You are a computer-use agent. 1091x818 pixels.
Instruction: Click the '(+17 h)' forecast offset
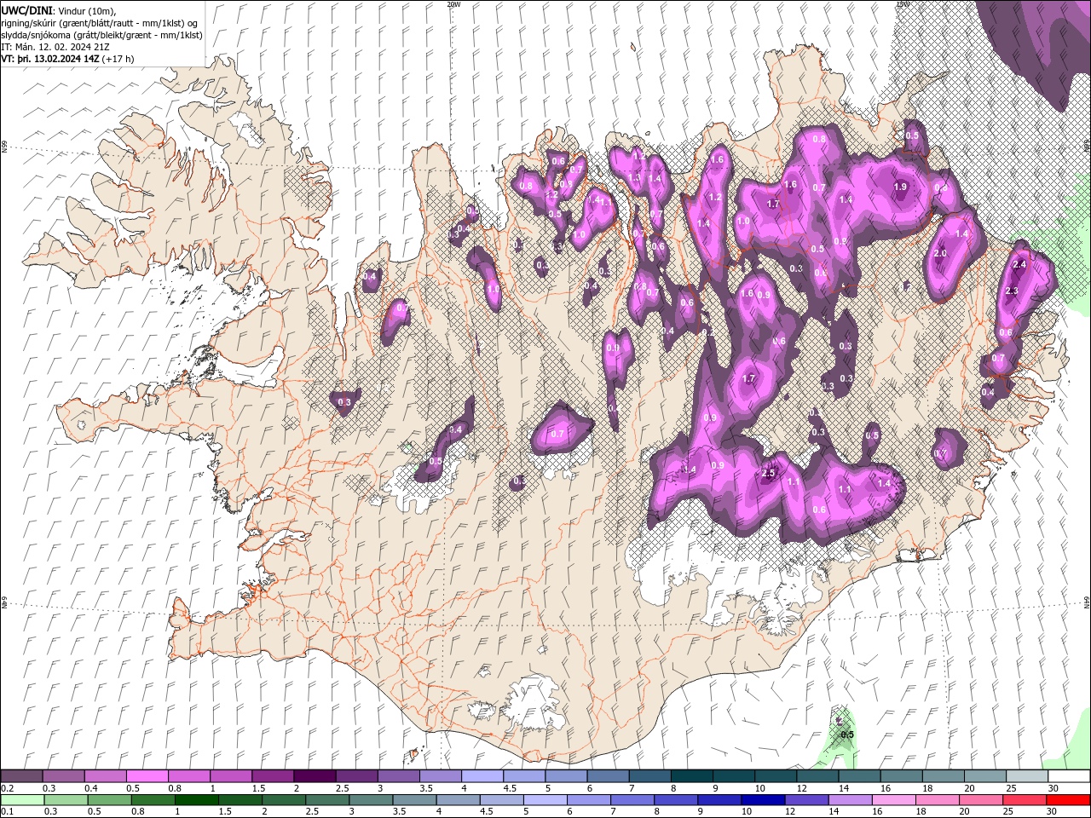pyautogui.click(x=118, y=59)
